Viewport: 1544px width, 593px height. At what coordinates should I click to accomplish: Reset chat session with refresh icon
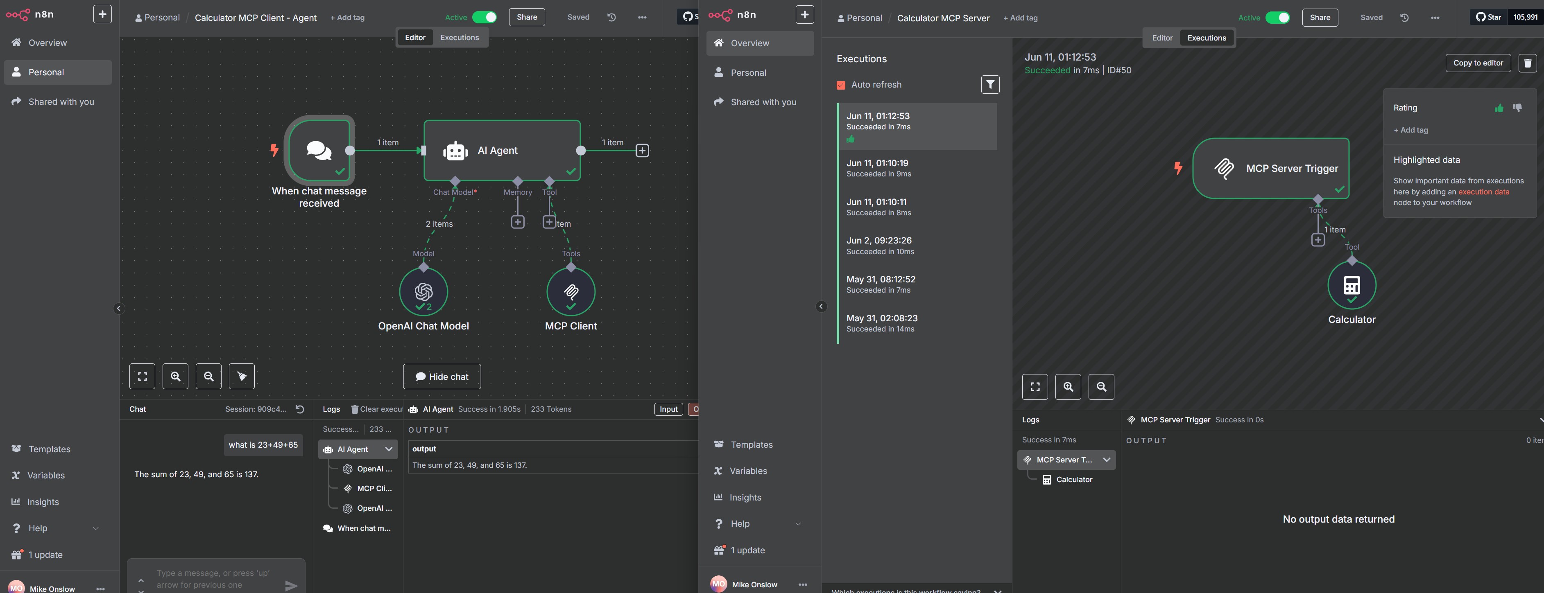pyautogui.click(x=300, y=409)
